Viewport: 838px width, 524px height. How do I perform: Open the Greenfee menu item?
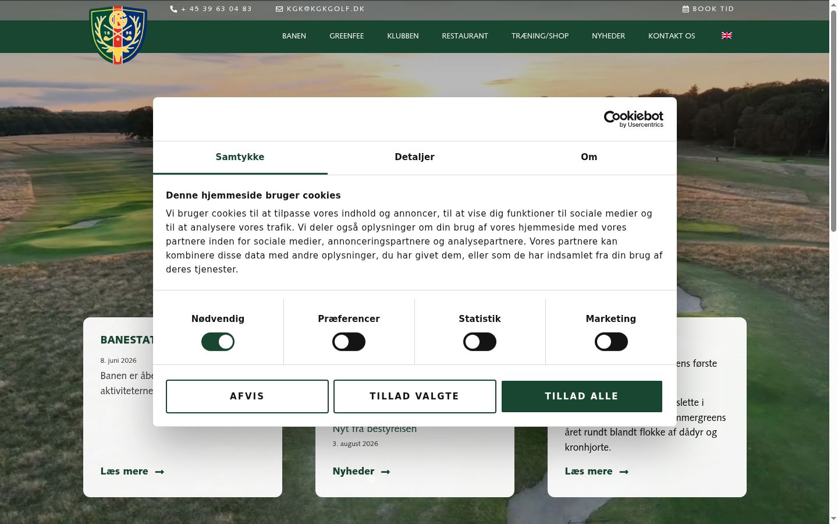(347, 36)
